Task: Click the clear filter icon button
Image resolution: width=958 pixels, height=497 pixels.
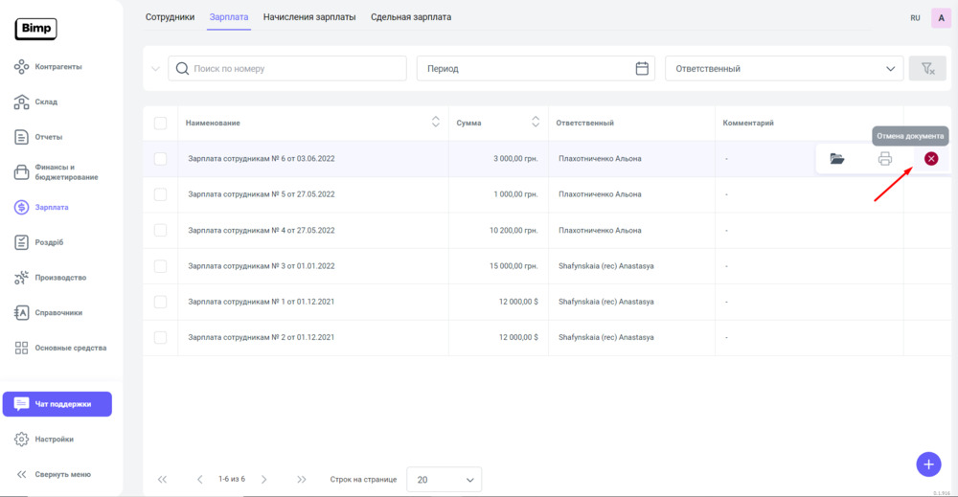Action: tap(926, 69)
